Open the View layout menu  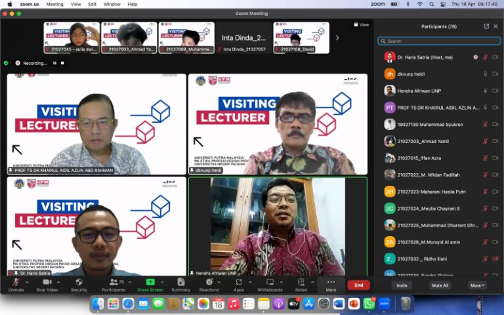362,25
